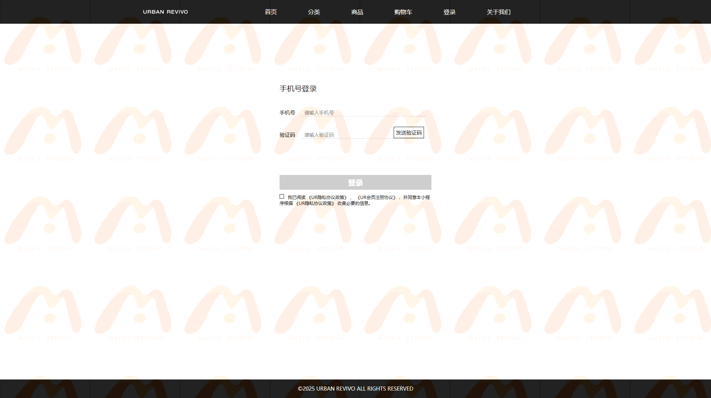Screen dimensions: 711x398
Task: Click the URBAN REVIVO logo
Action: pyautogui.click(x=165, y=12)
